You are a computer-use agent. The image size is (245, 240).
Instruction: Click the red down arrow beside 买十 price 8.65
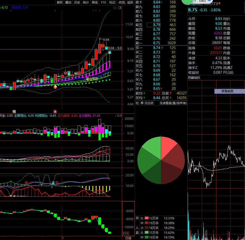[x=161, y=89]
